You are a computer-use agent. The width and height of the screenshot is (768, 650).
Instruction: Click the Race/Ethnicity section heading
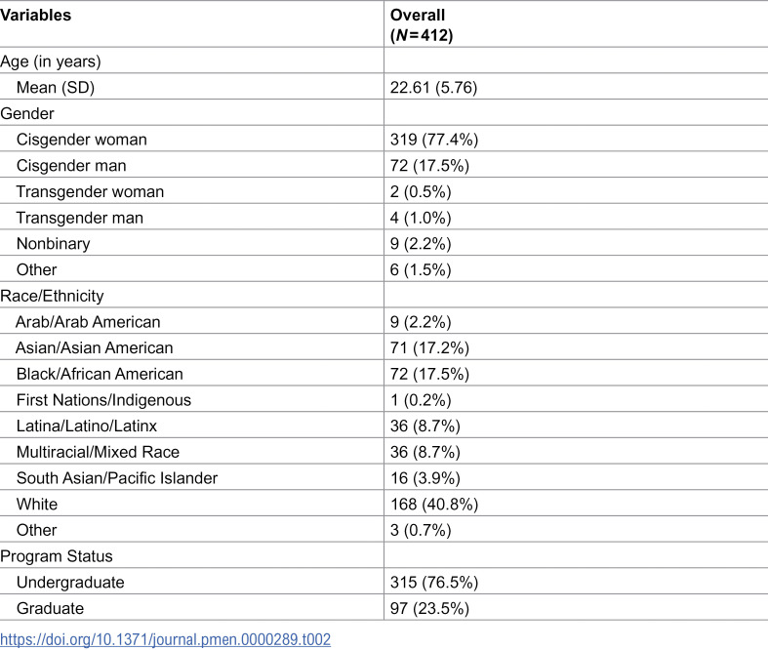(52, 296)
